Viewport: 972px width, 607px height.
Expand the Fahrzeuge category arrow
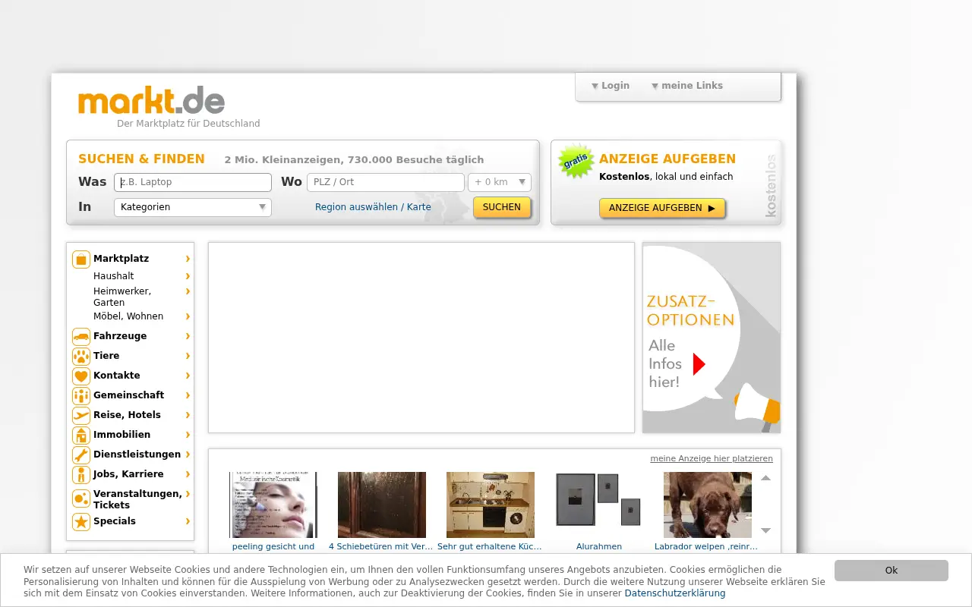(188, 336)
